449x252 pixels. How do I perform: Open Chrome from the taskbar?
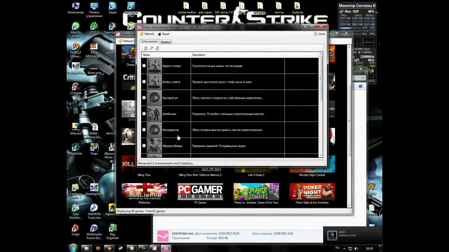(x=109, y=248)
